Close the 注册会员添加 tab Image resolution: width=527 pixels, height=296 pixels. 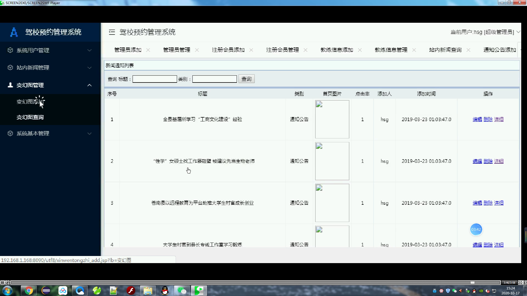pyautogui.click(x=251, y=50)
